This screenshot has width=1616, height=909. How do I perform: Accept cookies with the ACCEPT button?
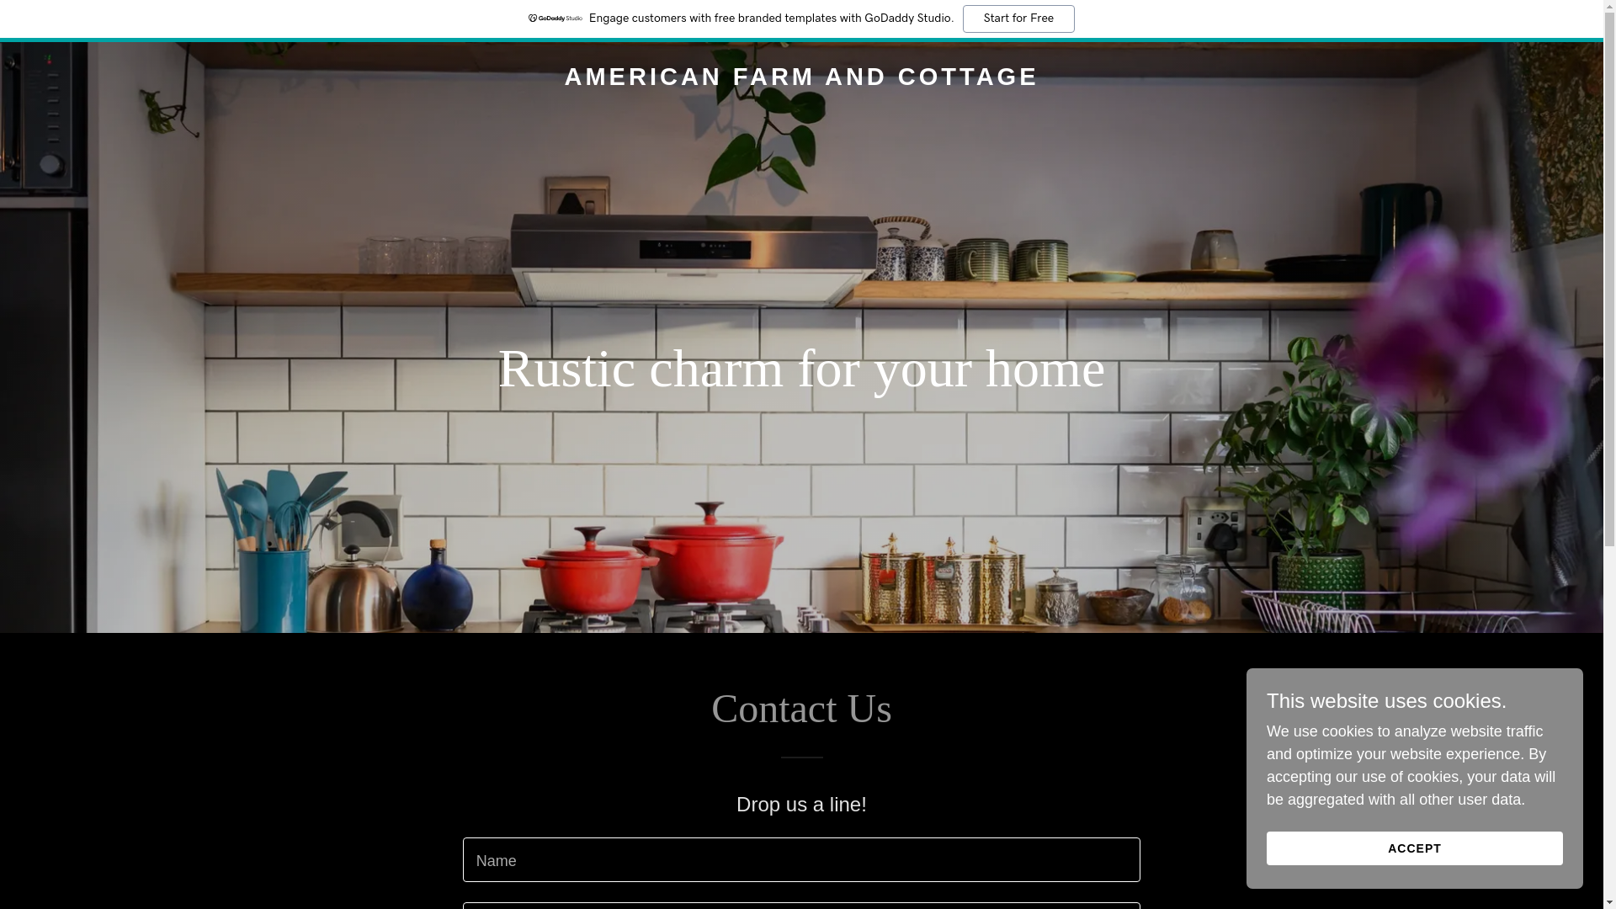pyautogui.click(x=1414, y=848)
